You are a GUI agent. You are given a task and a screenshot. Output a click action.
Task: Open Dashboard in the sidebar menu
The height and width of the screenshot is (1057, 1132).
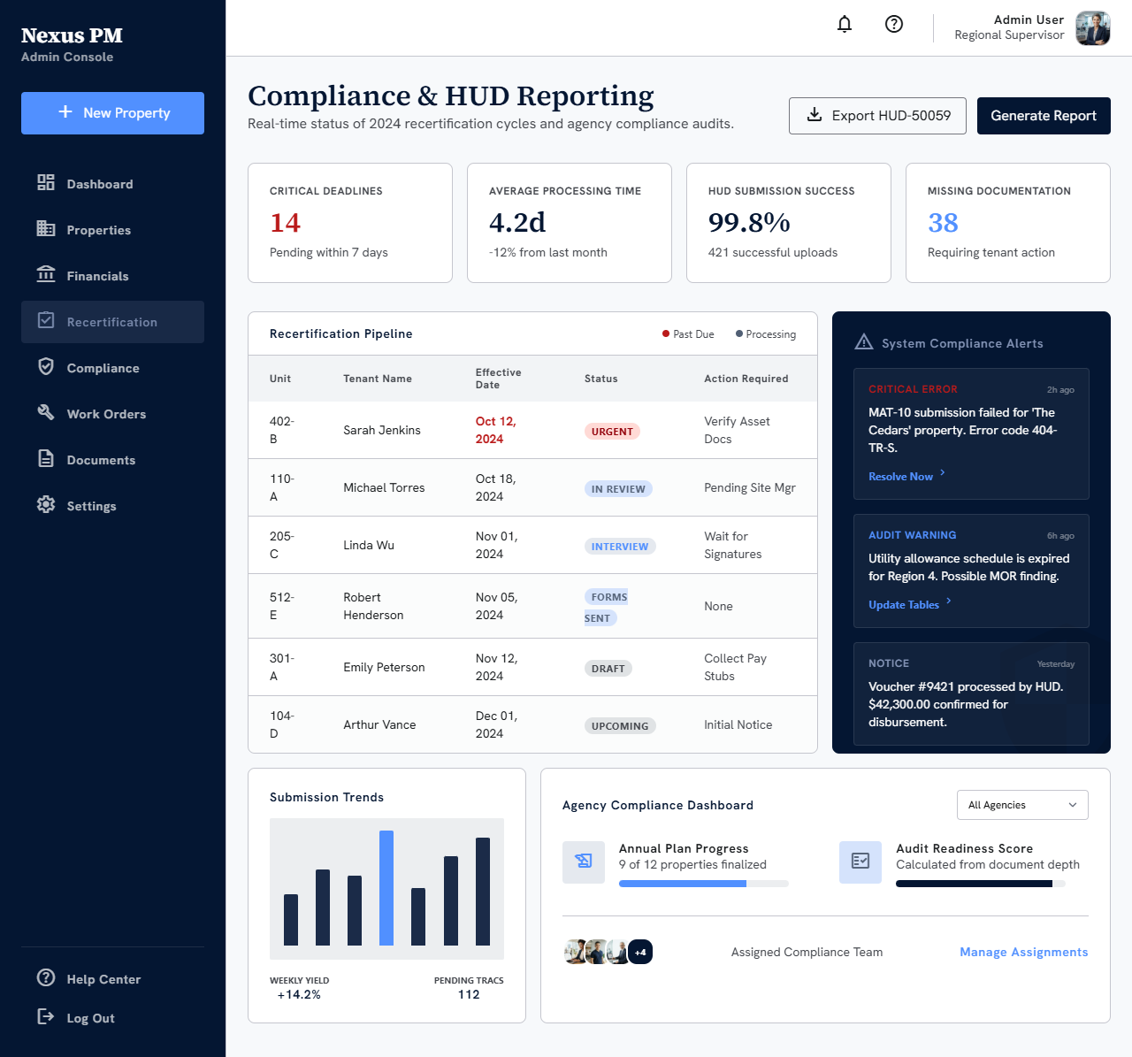[112, 184]
